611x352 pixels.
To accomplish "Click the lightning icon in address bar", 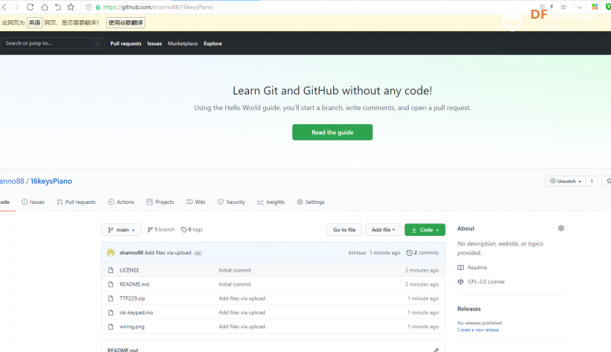I will [x=552, y=7].
